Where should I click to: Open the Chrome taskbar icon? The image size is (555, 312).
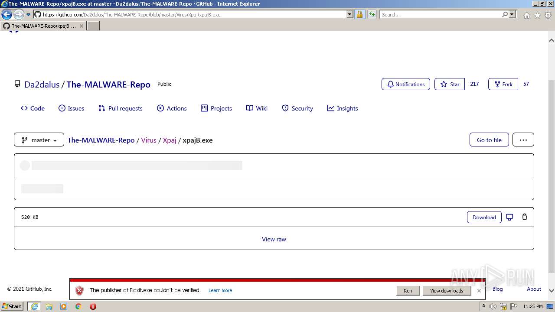(78, 306)
